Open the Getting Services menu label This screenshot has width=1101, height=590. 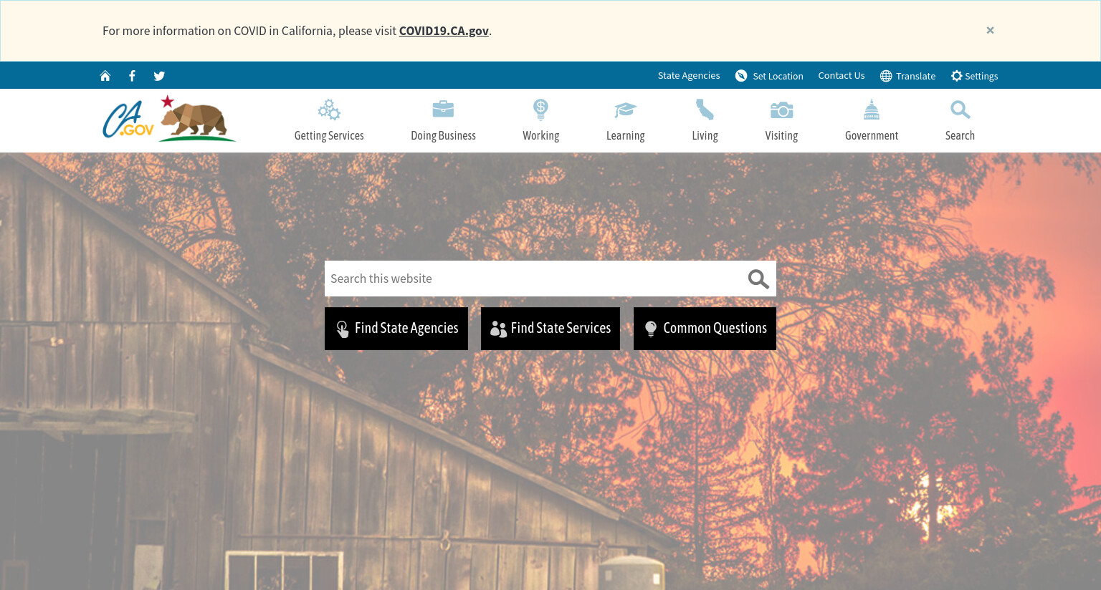(x=329, y=135)
